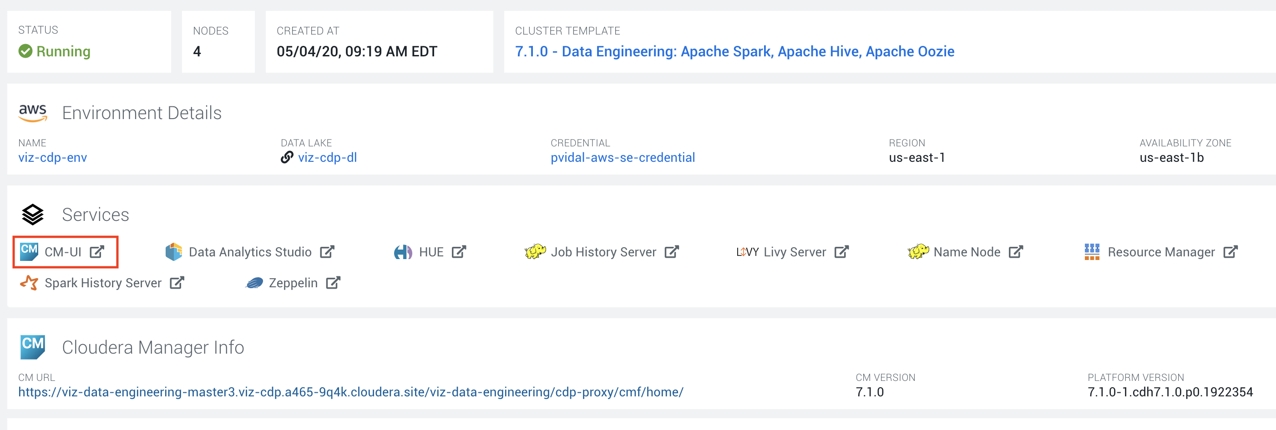The height and width of the screenshot is (430, 1276).
Task: Click the Livy Server icon
Action: coord(748,252)
